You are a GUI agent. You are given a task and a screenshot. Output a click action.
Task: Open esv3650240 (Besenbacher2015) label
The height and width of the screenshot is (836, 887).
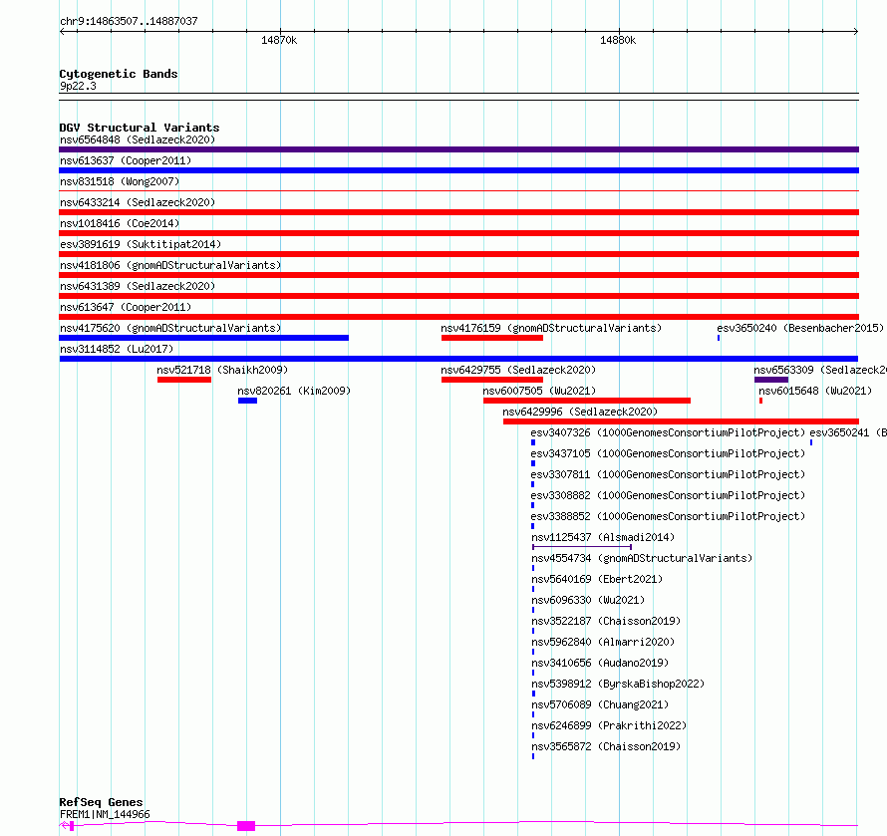coord(800,328)
